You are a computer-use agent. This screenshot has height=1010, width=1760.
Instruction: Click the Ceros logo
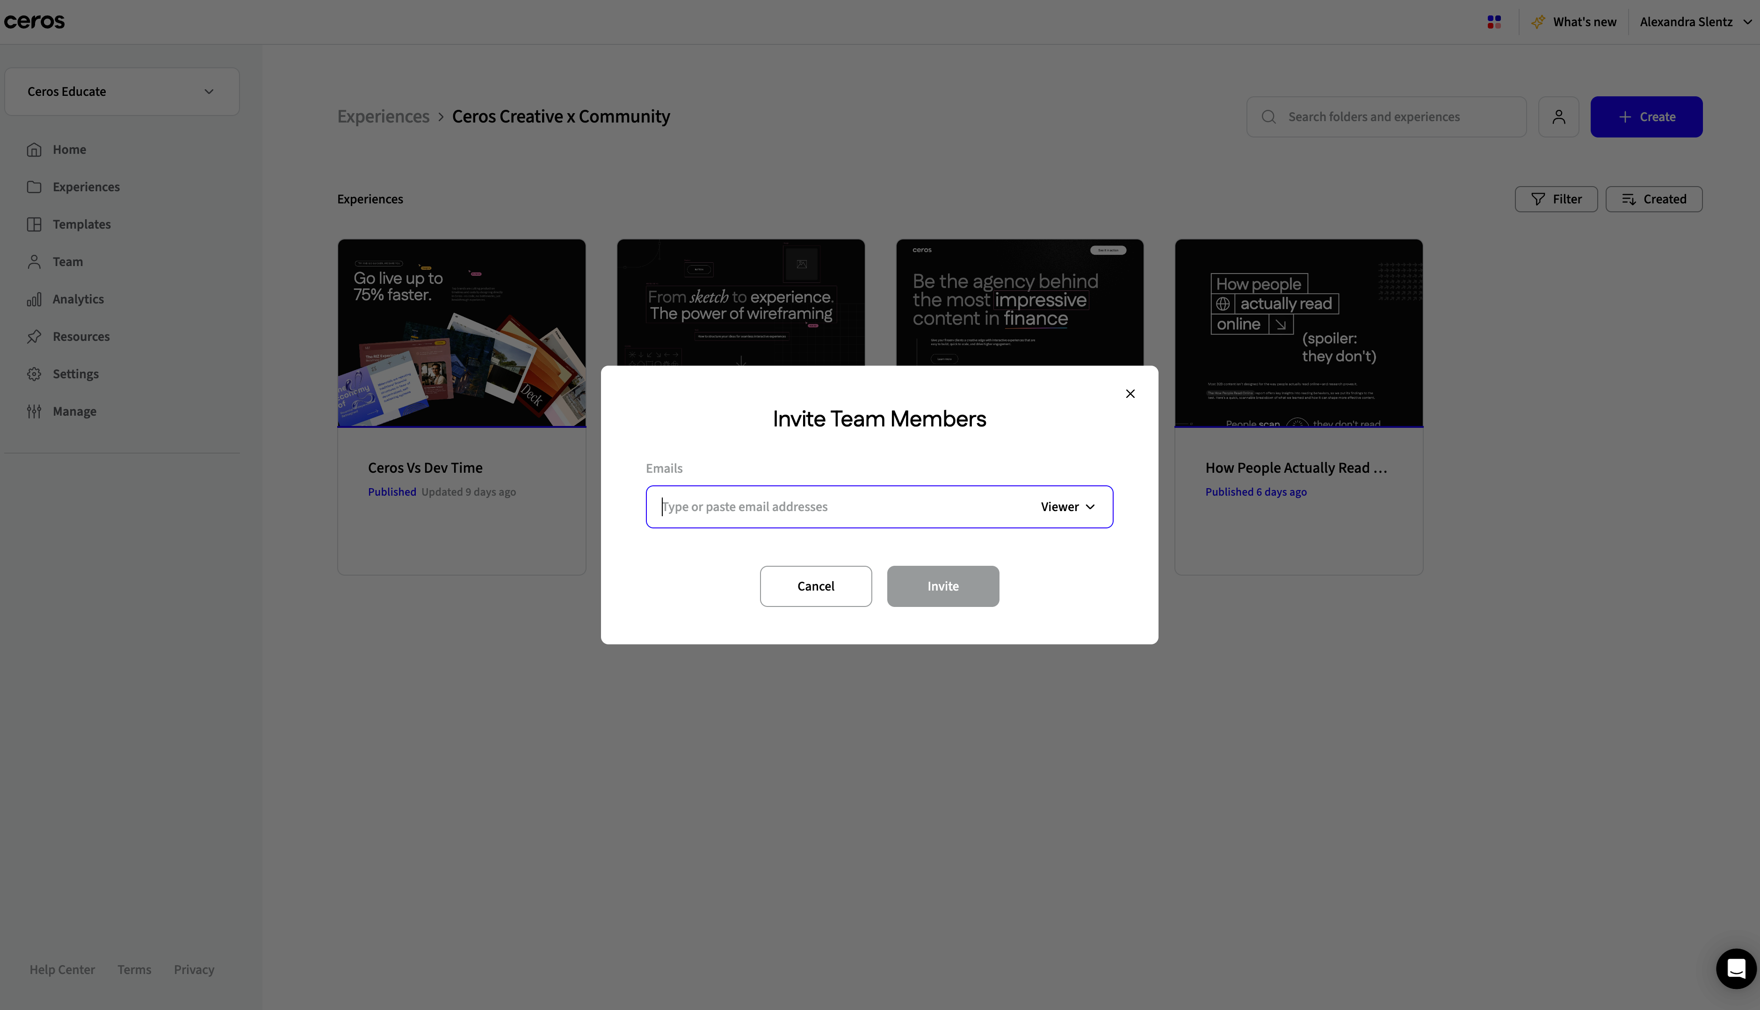[34, 22]
